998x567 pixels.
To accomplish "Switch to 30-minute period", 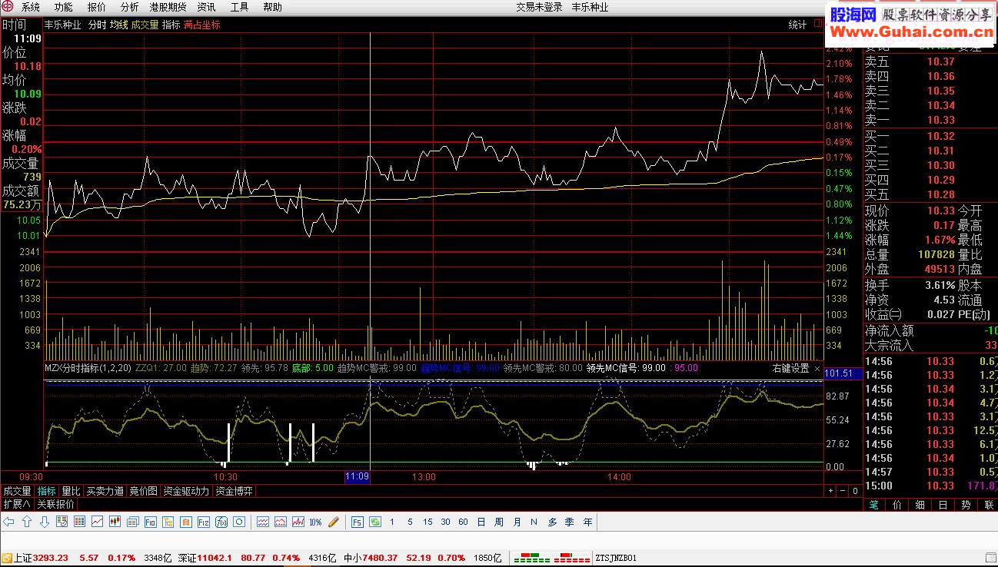I will pyautogui.click(x=445, y=522).
